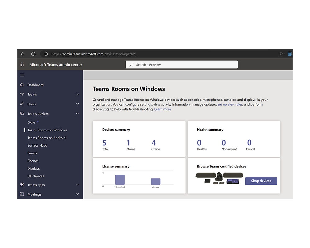310x248 pixels.
Task: Expand the Meetings section chevron
Action: click(x=77, y=194)
